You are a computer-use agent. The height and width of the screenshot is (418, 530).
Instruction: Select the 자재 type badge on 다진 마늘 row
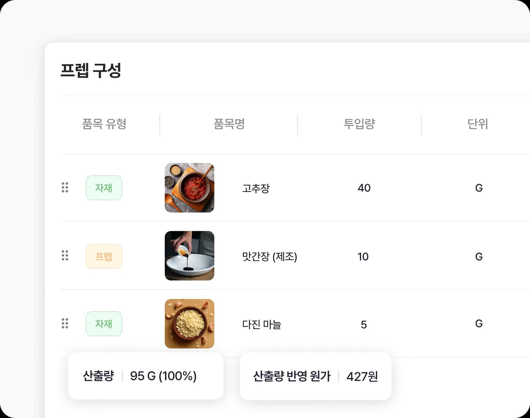104,324
